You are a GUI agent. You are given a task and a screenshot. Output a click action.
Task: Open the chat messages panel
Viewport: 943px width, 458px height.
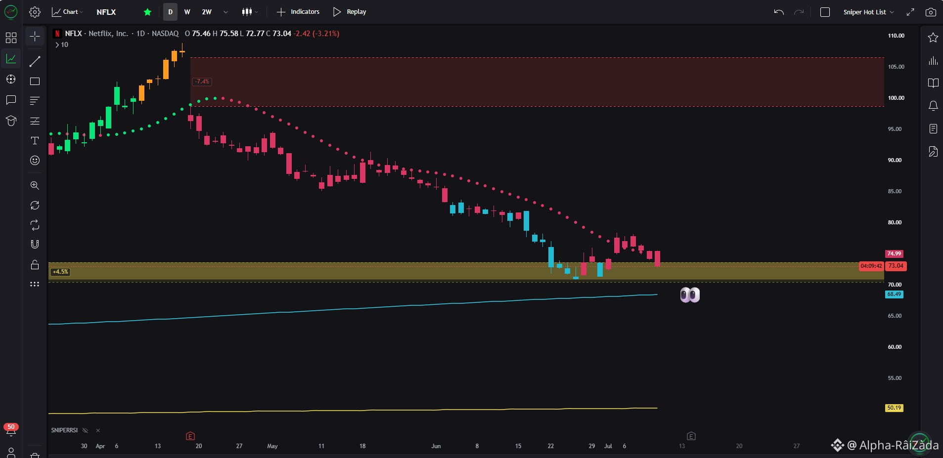11,100
